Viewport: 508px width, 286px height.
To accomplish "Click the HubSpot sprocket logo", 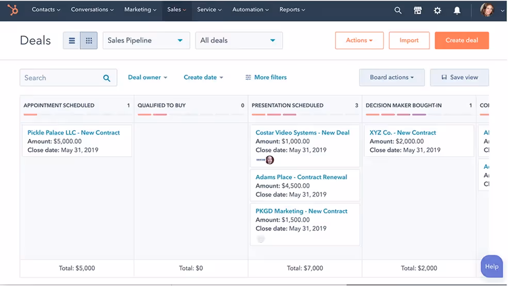I will click(12, 10).
